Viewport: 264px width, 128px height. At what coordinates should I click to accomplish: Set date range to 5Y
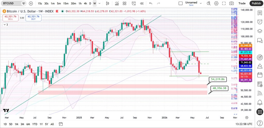tap(47, 124)
